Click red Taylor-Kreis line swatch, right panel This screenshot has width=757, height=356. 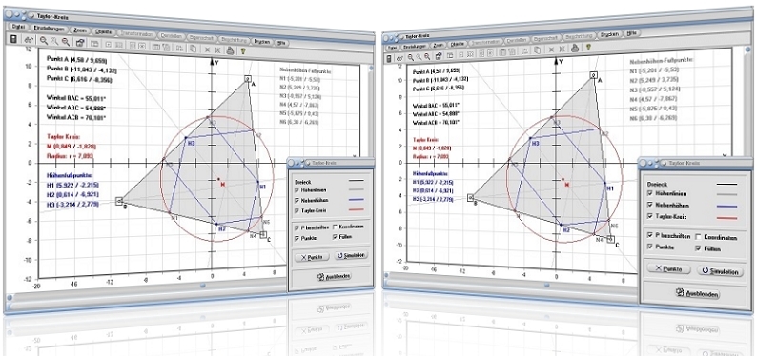pyautogui.click(x=727, y=218)
